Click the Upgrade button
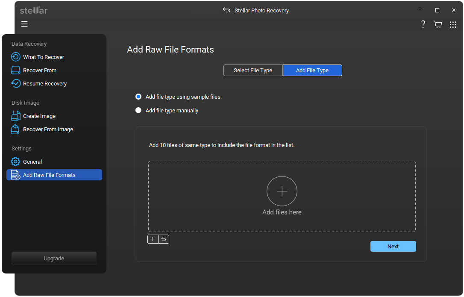Image resolution: width=464 pixels, height=297 pixels. coord(54,258)
